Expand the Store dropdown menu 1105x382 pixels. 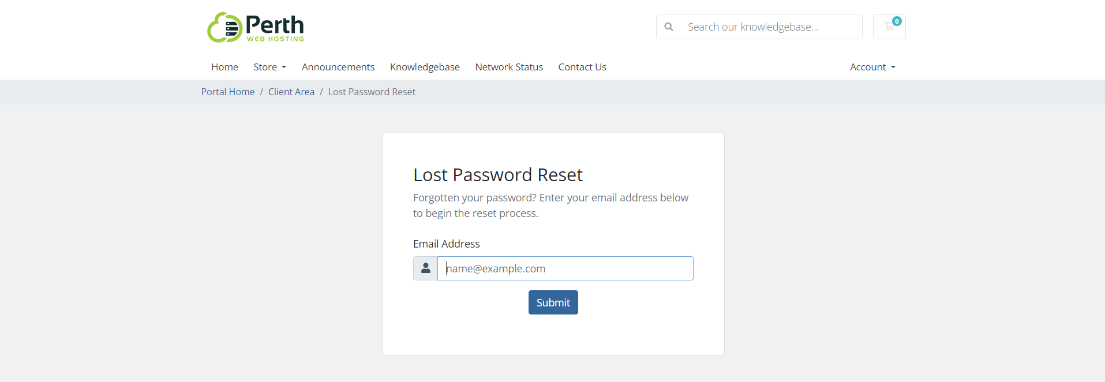pos(270,67)
